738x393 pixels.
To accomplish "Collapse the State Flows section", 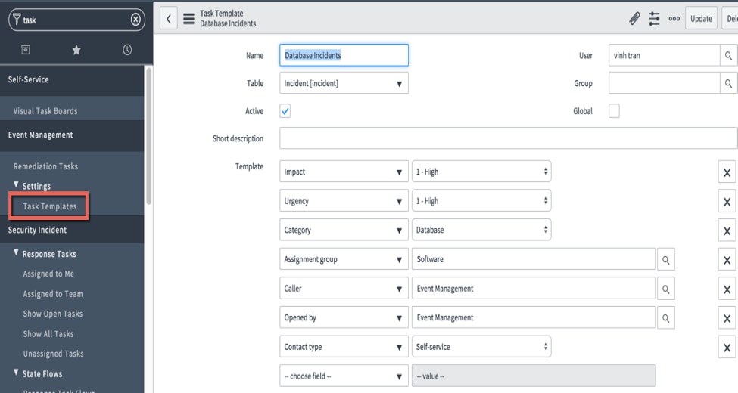I will click(x=16, y=373).
